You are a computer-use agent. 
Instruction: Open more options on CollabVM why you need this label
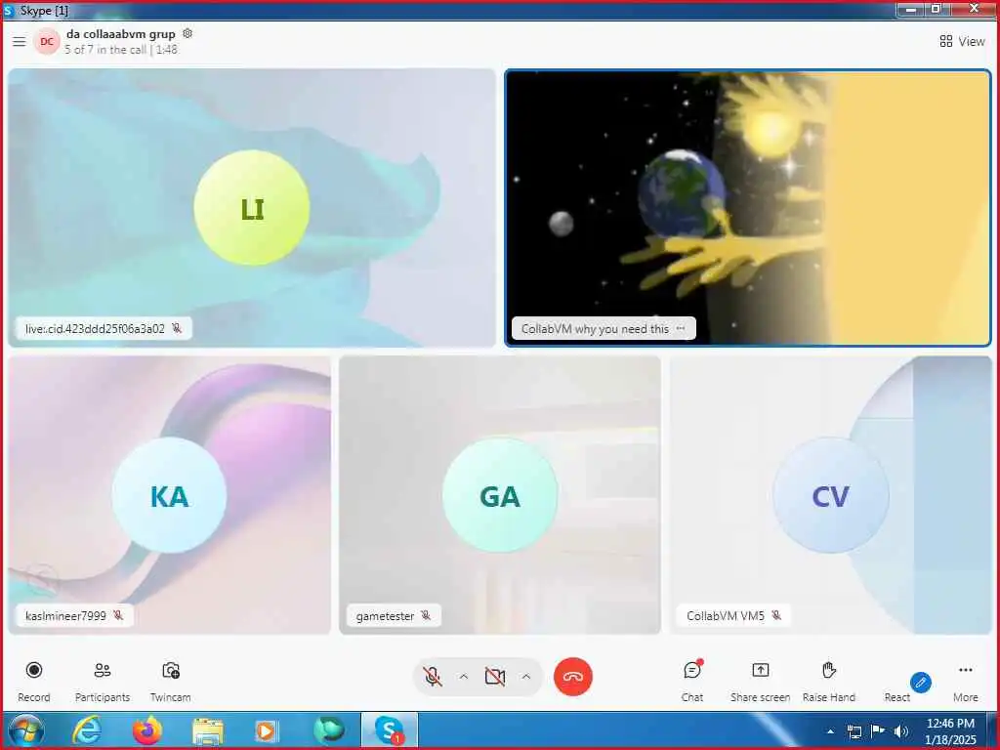[681, 328]
